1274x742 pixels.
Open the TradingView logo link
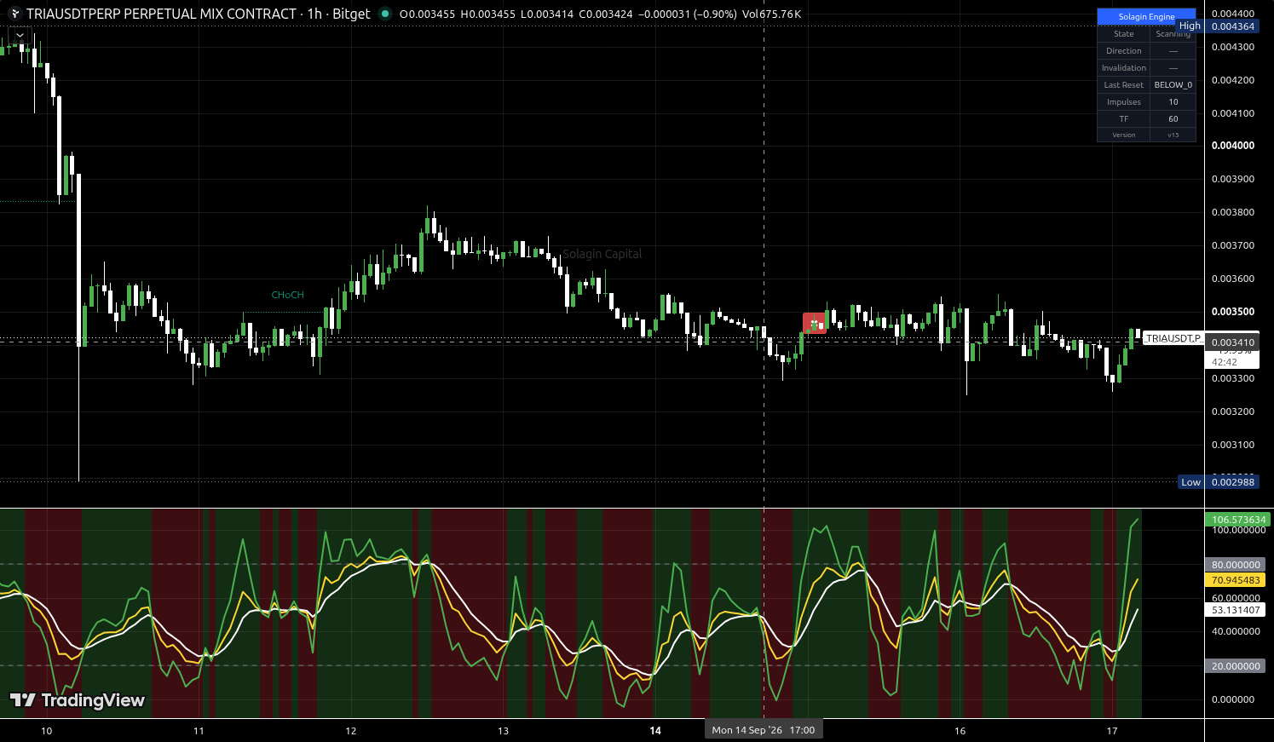[78, 700]
